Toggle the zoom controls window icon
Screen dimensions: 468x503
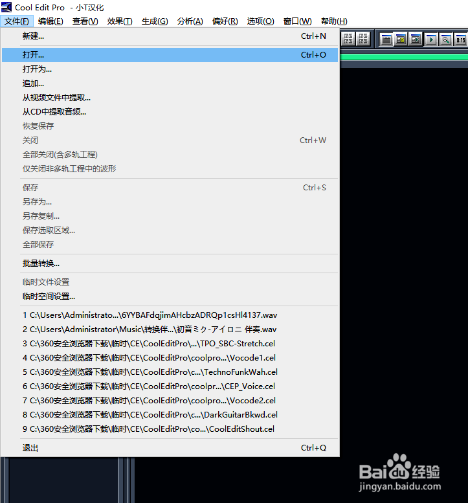[445, 39]
